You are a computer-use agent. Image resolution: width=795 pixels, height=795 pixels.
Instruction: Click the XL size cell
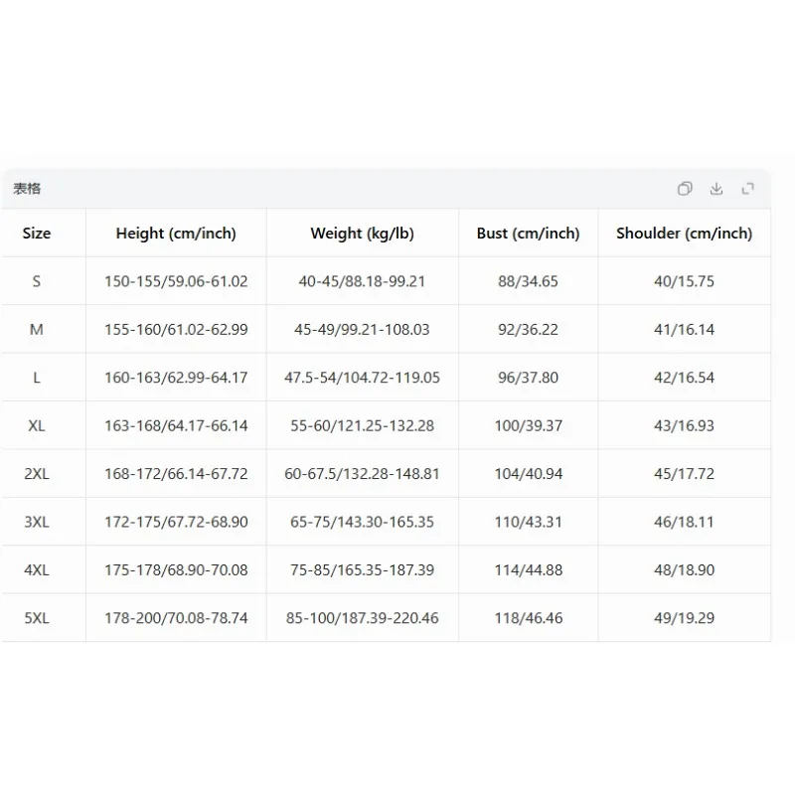coord(37,425)
